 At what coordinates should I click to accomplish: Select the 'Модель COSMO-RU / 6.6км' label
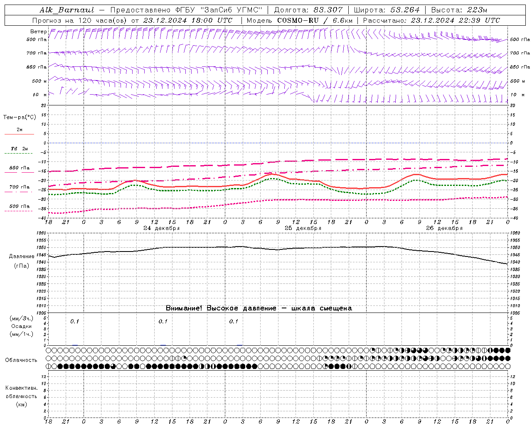point(299,20)
